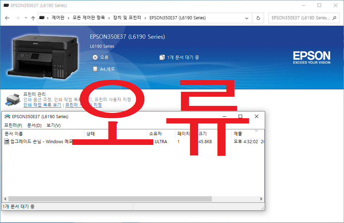Go back using the back arrow
Screen dimensions: 344x223
coord(7,18)
